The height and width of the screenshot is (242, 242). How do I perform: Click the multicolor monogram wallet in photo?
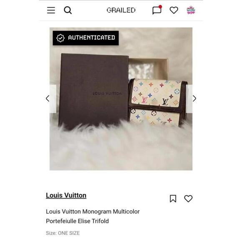(157, 102)
